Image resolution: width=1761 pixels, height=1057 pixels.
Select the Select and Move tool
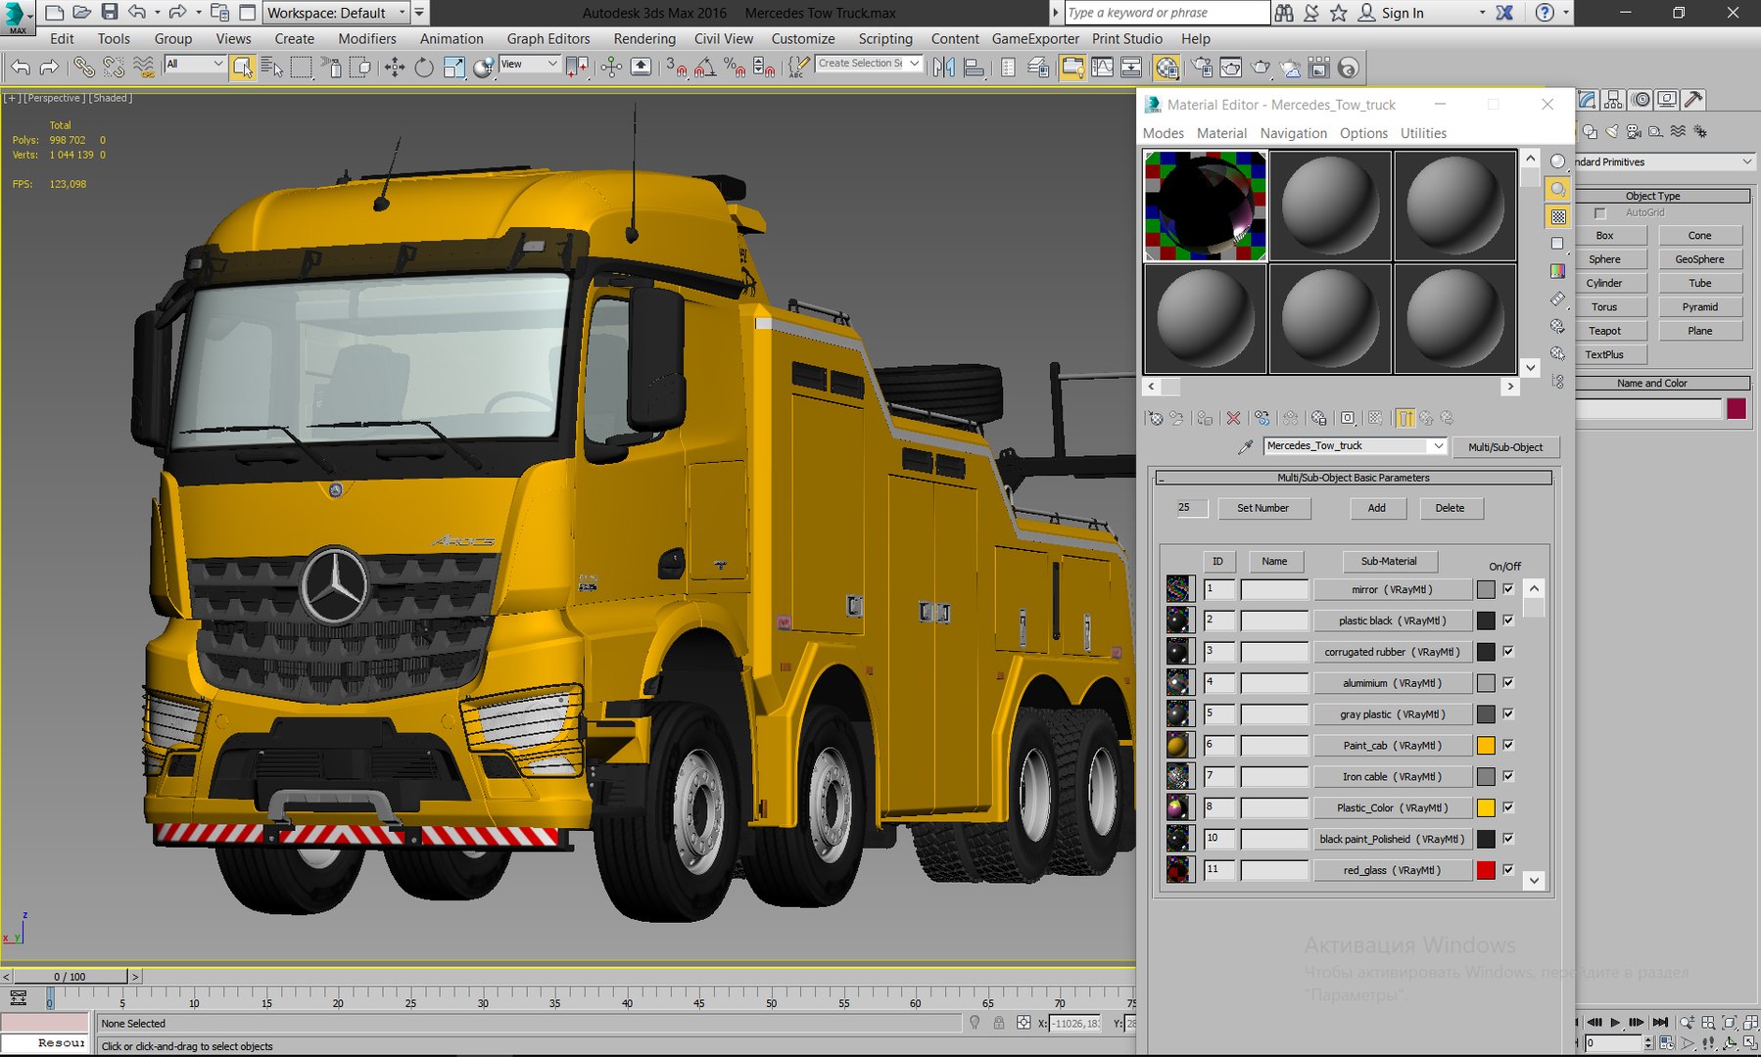(395, 67)
